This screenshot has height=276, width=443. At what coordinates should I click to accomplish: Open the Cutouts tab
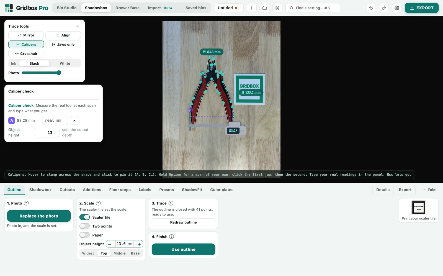67,190
